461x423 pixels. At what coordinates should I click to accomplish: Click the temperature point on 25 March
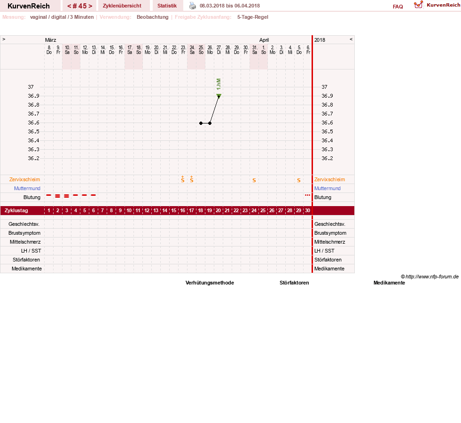coord(201,123)
